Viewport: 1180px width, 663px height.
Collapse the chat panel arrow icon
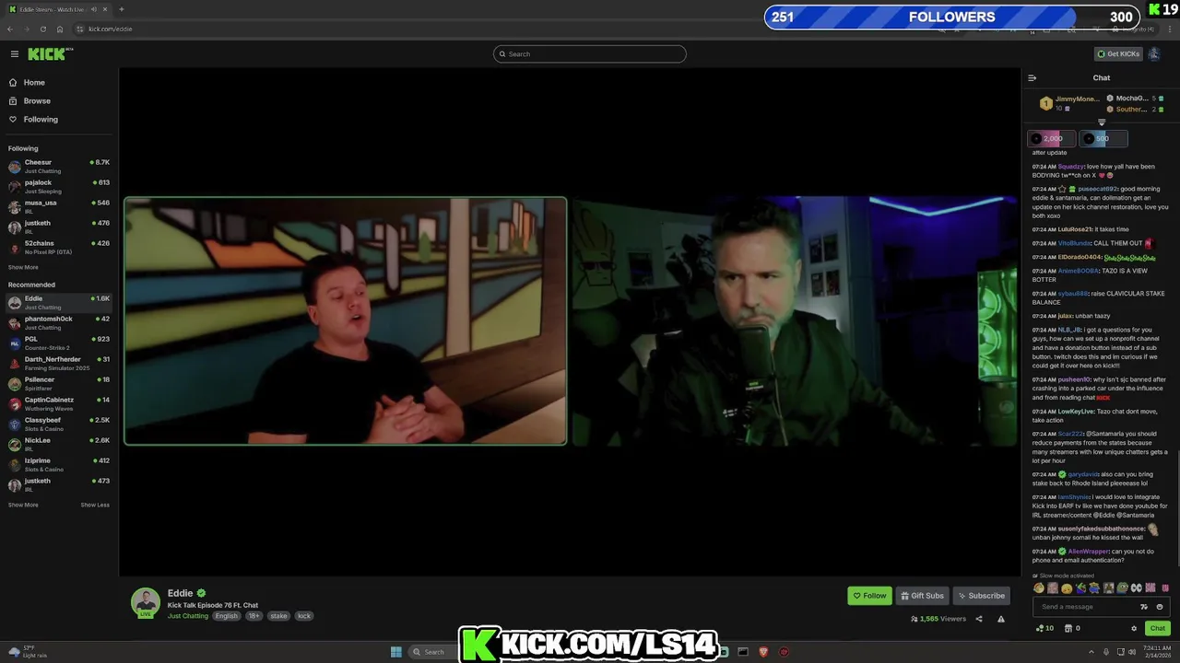(1032, 78)
